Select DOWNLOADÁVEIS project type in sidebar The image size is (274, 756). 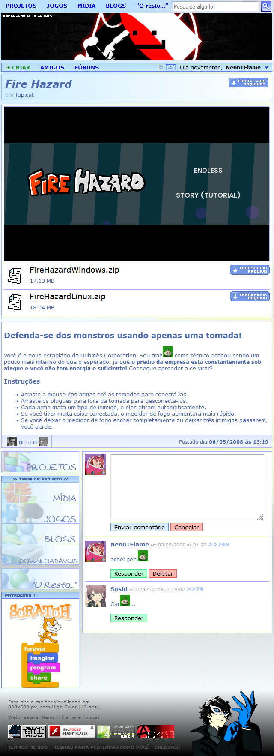[40, 555]
